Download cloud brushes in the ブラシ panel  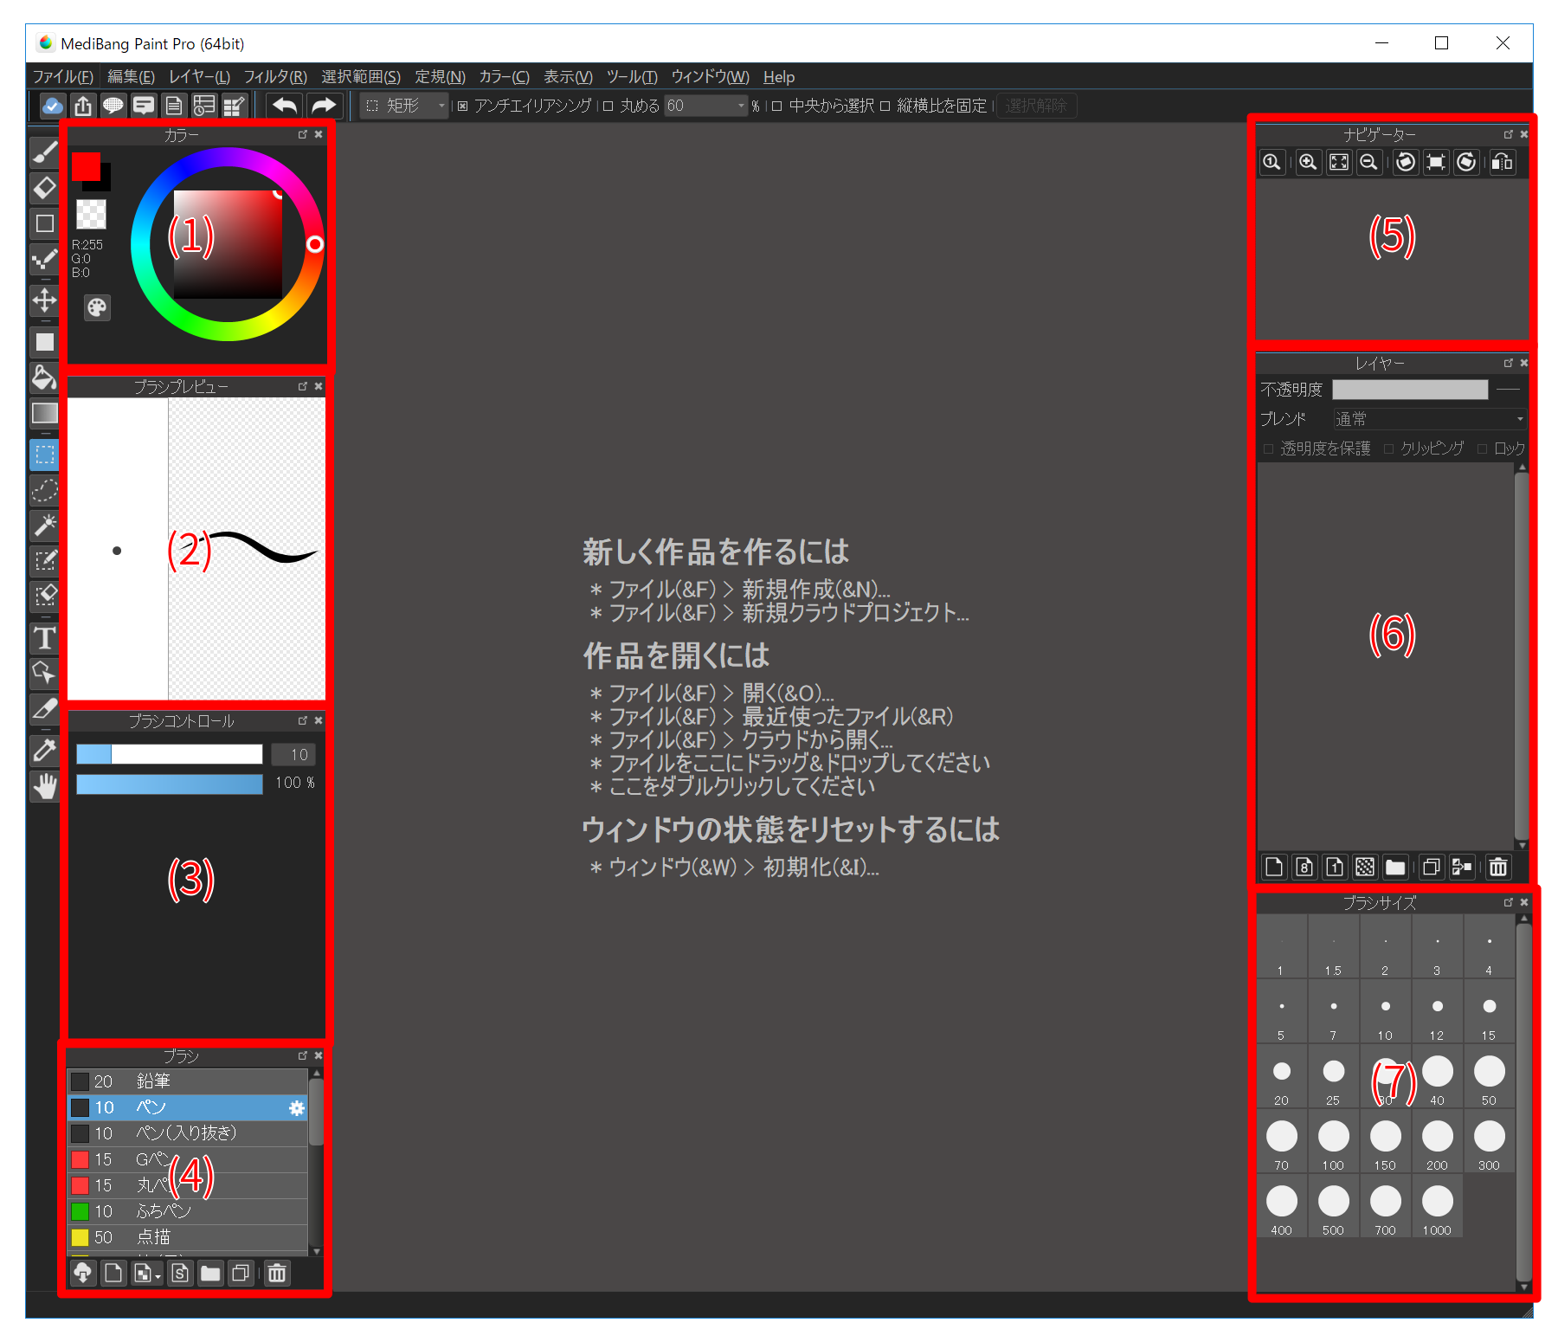[x=83, y=1273]
